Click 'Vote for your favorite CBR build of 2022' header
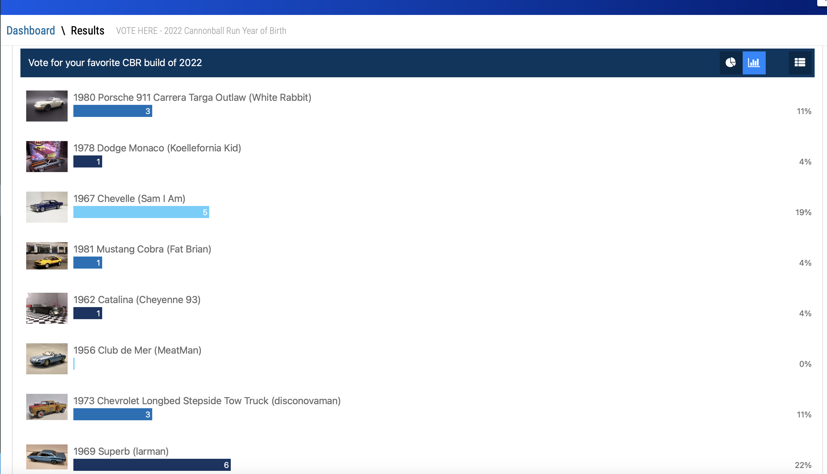 [115, 63]
